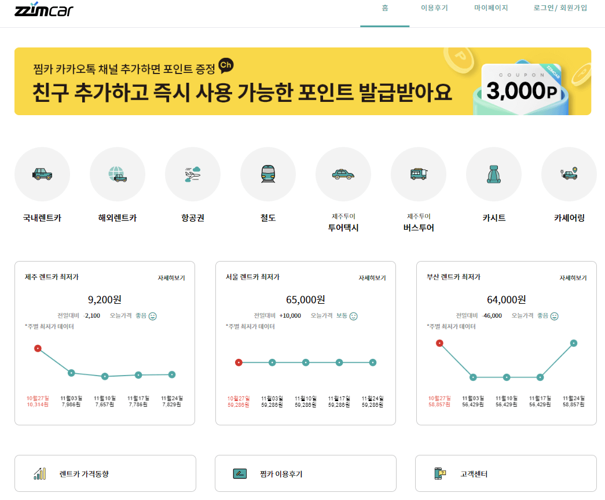This screenshot has height=500, width=605.
Task: Open the 렌트카 가격동향 button
Action: pyautogui.click(x=105, y=473)
